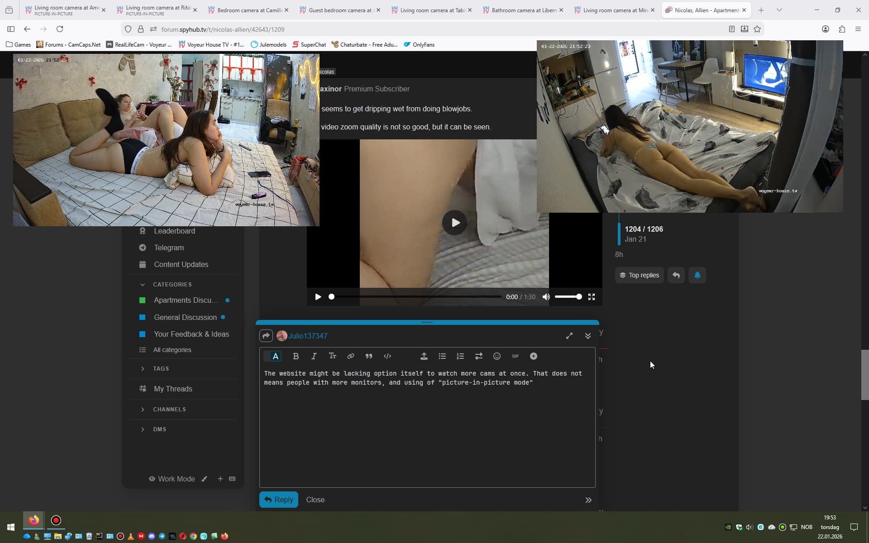
Task: Insert a blockquote in the editor
Action: (x=369, y=356)
